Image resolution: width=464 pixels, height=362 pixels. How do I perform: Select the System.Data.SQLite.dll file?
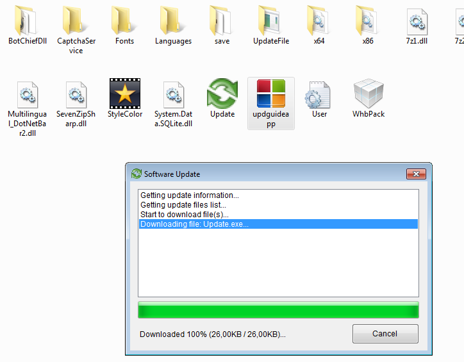[x=173, y=94]
